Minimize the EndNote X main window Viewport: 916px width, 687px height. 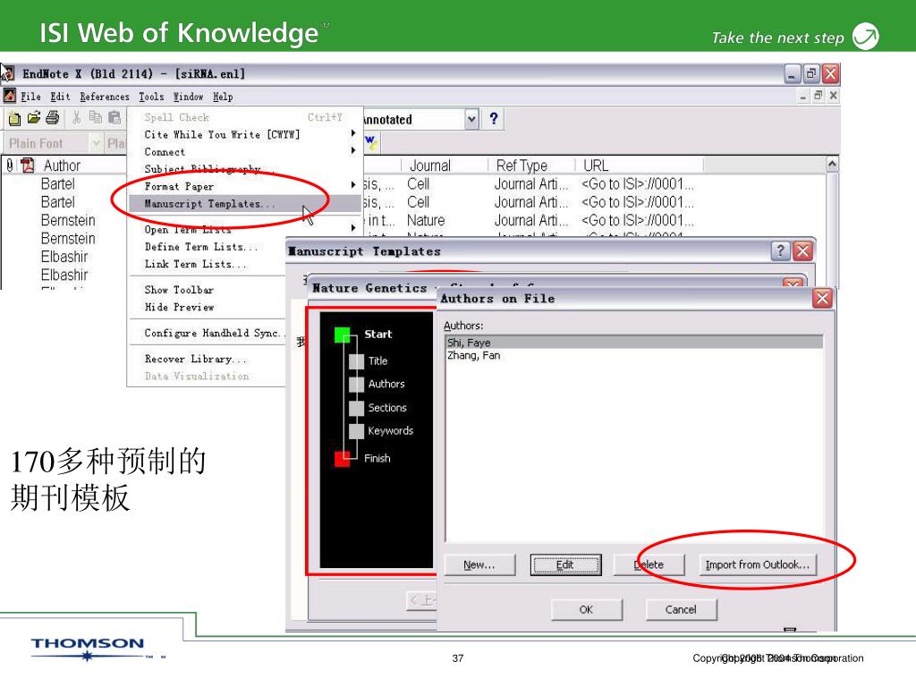792,74
